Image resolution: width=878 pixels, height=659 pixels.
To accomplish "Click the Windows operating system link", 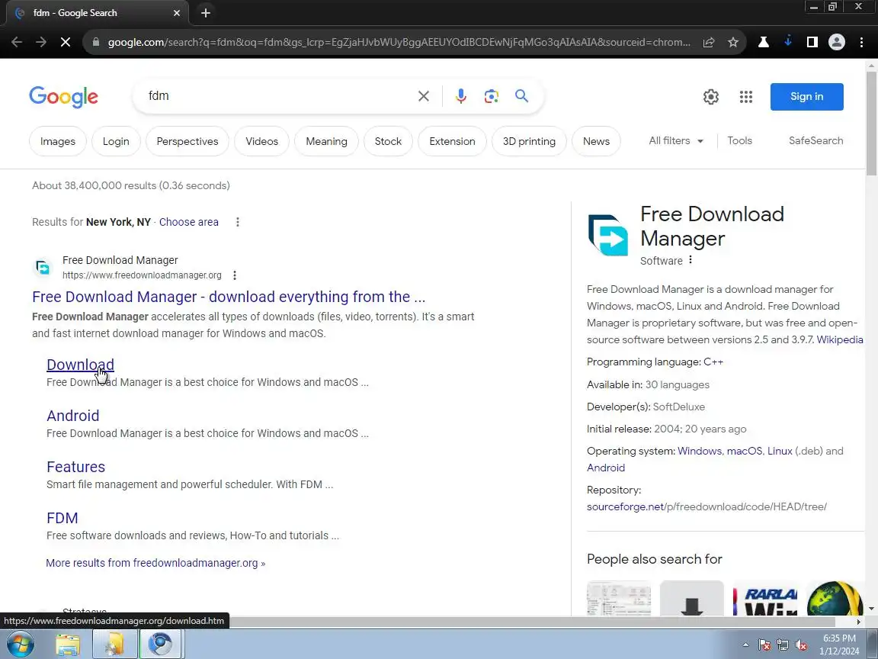I will 700,451.
